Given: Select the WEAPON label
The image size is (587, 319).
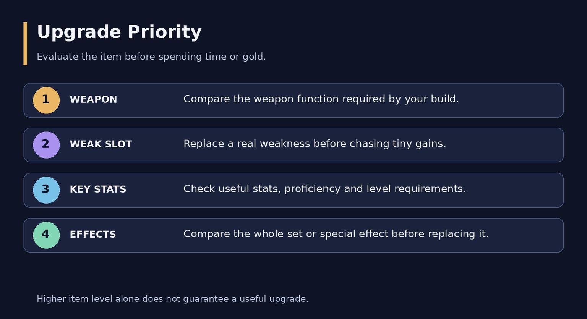Looking at the screenshot, I should 93,100.
